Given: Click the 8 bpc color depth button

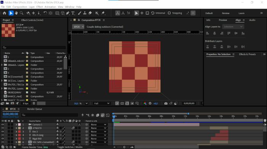Looking at the screenshot, I should click(x=26, y=103).
